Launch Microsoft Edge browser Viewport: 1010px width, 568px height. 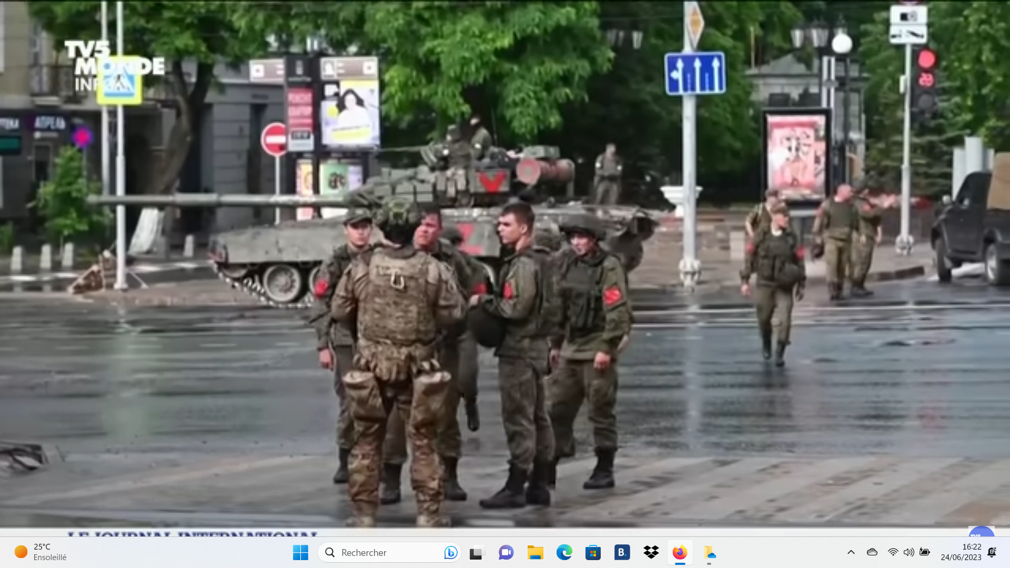[564, 552]
